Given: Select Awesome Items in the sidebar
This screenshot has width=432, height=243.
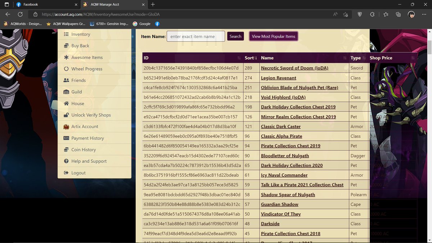Looking at the screenshot, I should point(94,57).
